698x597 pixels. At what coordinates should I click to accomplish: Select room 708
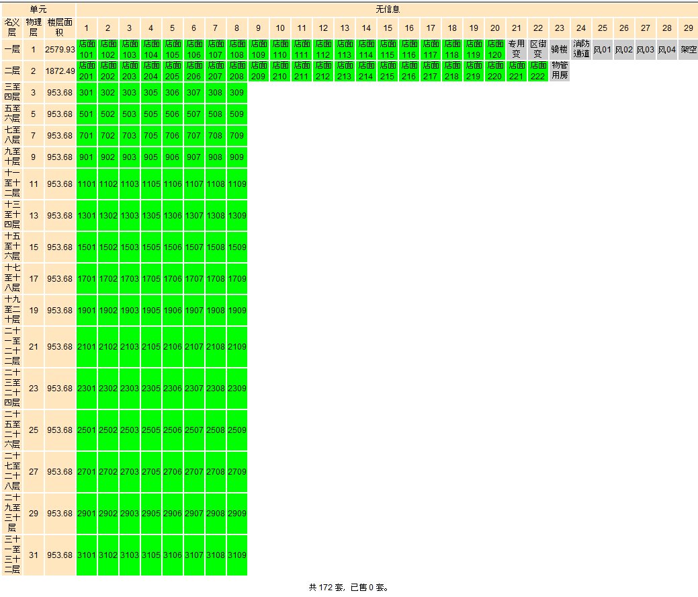tap(216, 135)
